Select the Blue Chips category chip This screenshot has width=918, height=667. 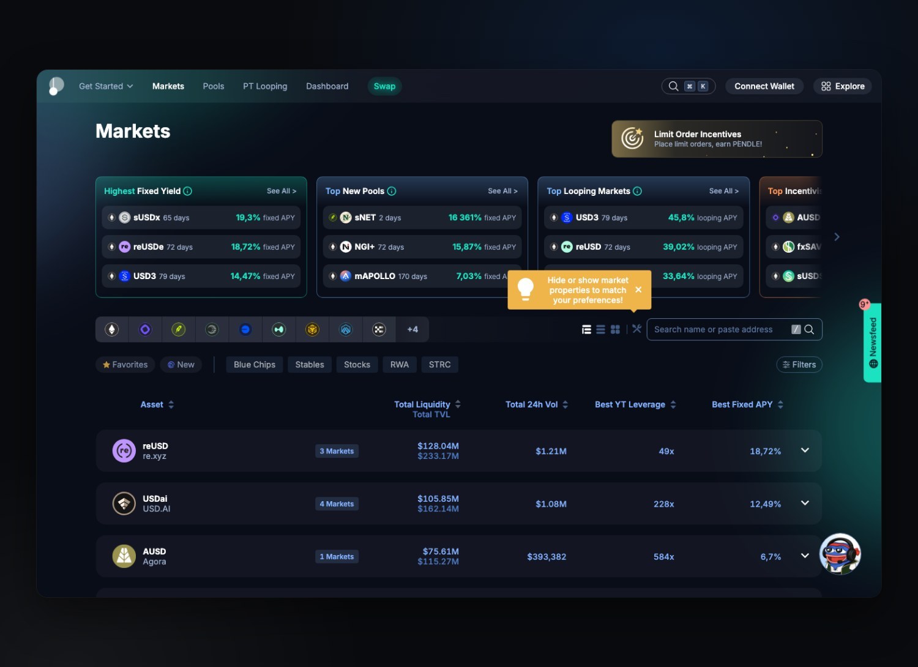pyautogui.click(x=255, y=365)
